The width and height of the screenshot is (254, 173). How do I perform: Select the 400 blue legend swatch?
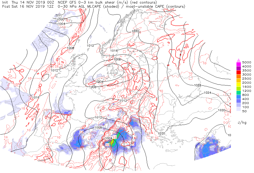[x=239, y=97]
